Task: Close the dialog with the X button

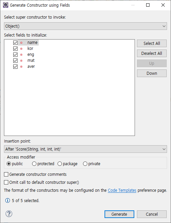Action: click(163, 5)
